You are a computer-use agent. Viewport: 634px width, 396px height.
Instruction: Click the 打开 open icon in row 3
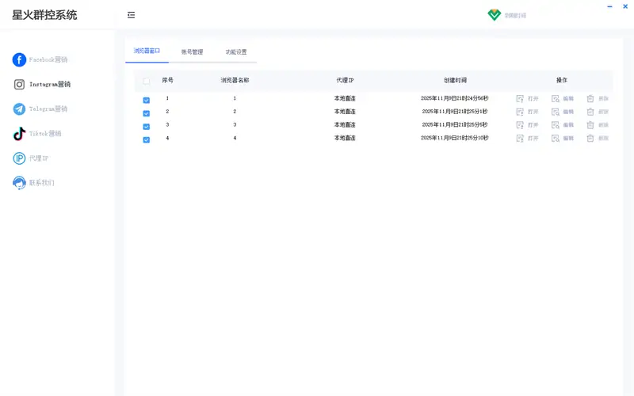520,125
